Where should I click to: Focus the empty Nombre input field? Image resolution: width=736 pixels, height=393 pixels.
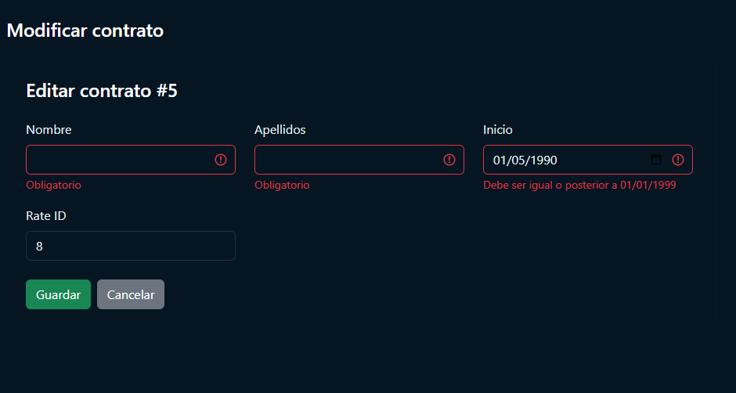coord(117,160)
